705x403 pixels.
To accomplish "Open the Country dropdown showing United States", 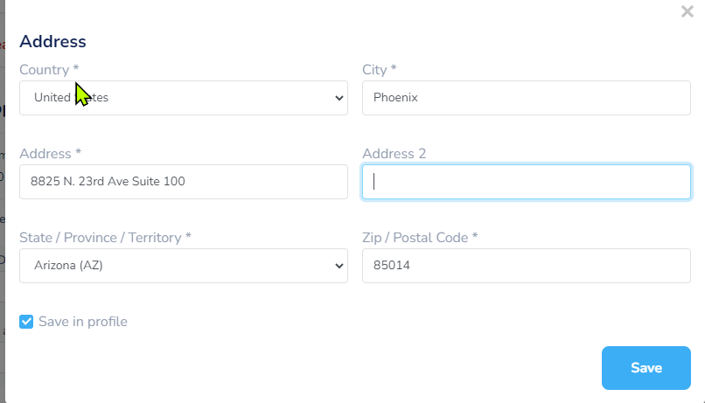I will click(x=183, y=98).
